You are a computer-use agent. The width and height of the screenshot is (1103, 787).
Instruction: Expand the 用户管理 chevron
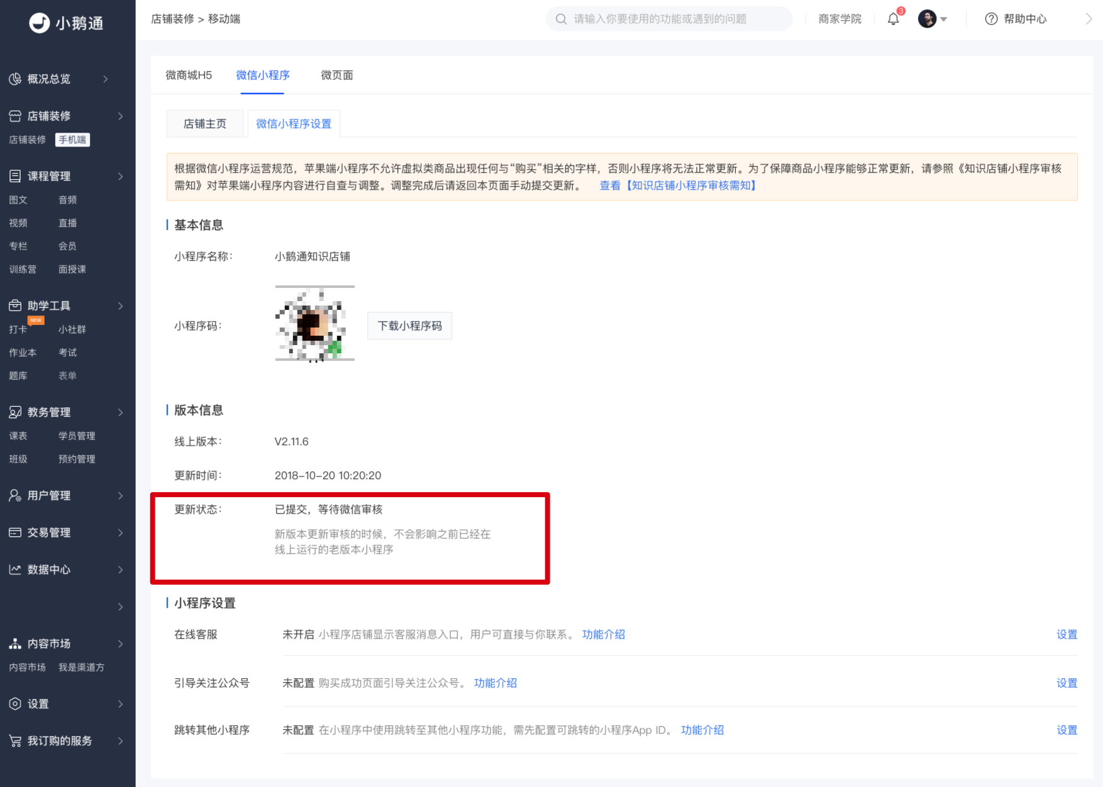120,495
